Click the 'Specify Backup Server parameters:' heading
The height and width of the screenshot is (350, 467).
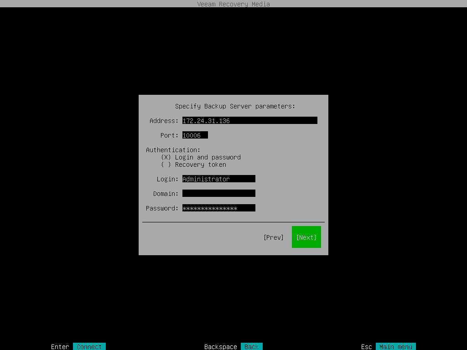pos(235,106)
